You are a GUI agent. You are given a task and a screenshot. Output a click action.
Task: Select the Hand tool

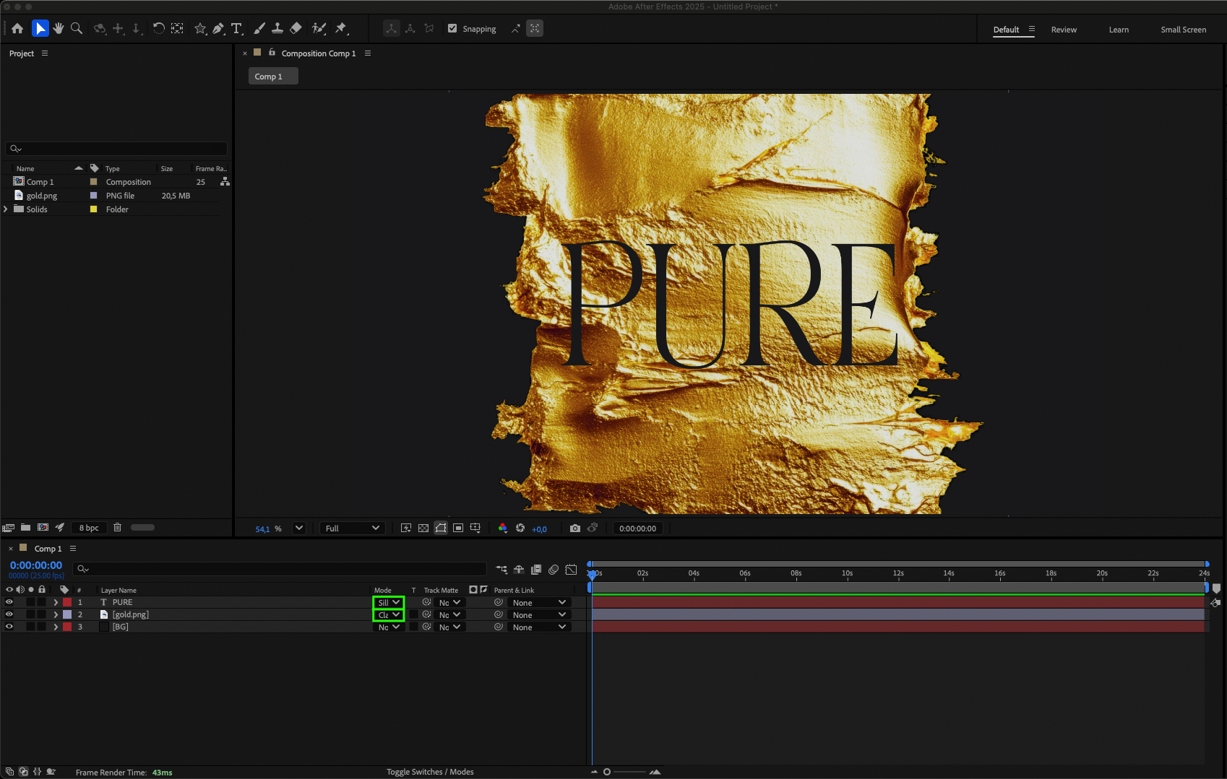click(59, 29)
